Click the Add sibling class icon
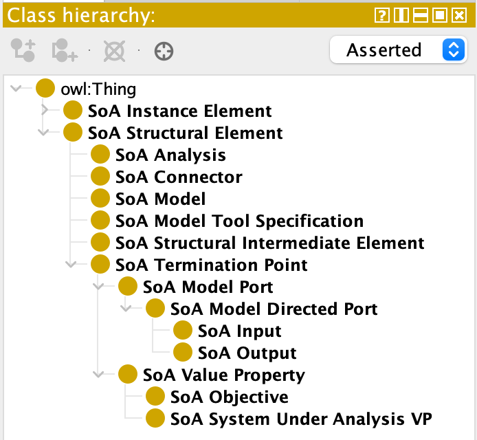 [x=65, y=50]
